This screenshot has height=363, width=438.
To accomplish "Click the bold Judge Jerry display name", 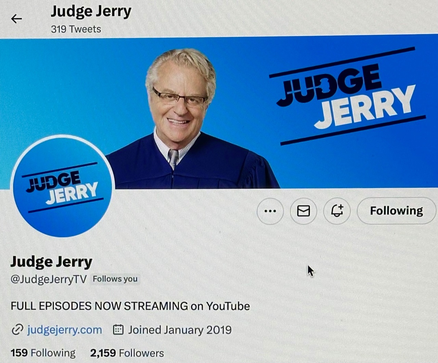I will click(51, 262).
